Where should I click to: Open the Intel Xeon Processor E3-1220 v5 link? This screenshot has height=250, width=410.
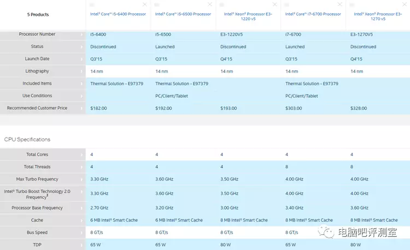248,16
